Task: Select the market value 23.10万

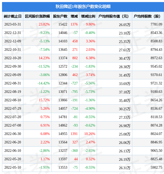Action: tap(125, 33)
